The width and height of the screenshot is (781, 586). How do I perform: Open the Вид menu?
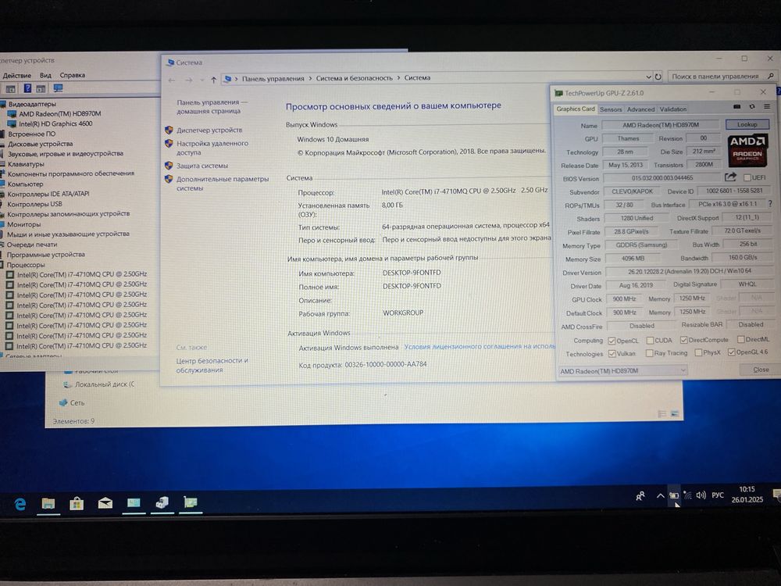45,75
